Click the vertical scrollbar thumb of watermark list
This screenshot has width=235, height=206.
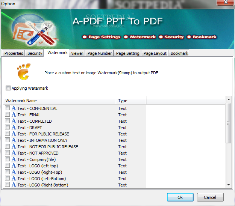click(x=228, y=123)
